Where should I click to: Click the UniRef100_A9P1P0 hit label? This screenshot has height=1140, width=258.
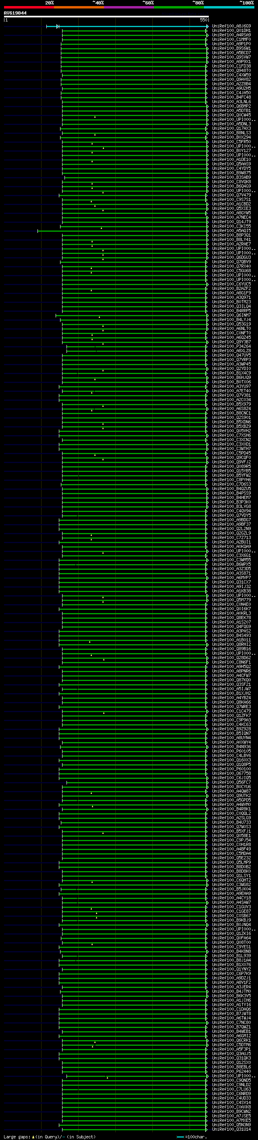coord(231,44)
